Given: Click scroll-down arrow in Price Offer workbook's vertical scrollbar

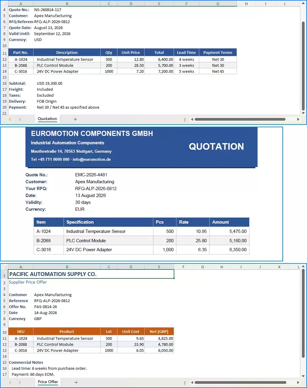Looking at the screenshot, I should [x=303, y=376].
